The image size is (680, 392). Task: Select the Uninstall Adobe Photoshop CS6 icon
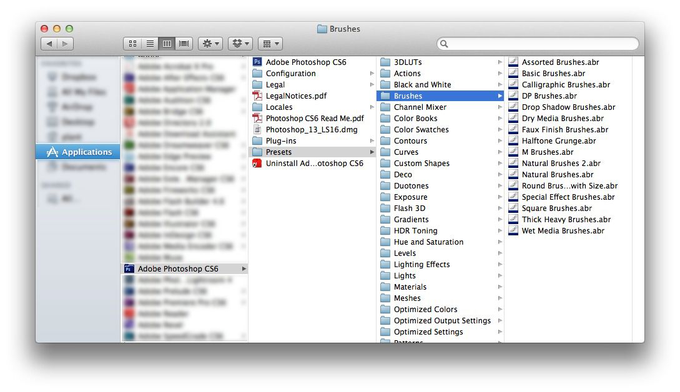pyautogui.click(x=257, y=164)
